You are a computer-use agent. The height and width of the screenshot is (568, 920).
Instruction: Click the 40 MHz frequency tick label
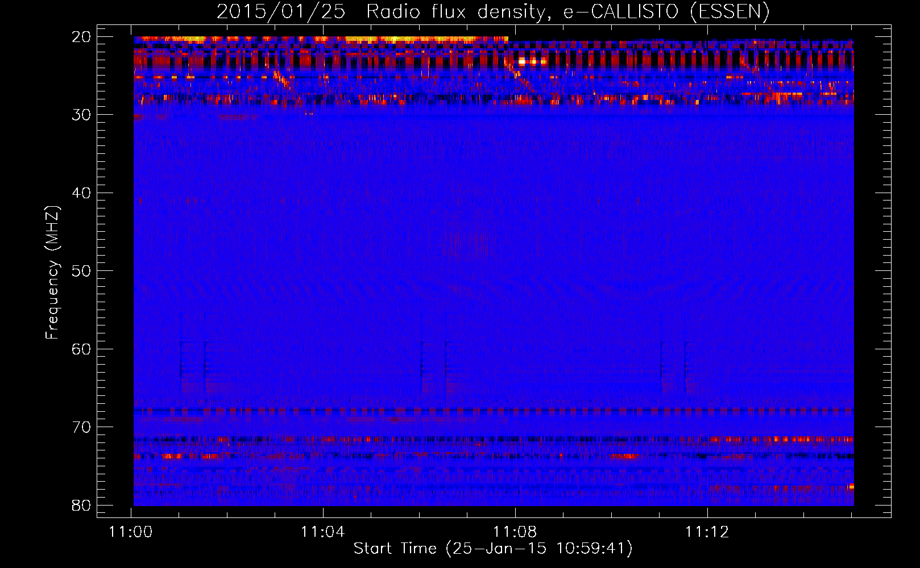(82, 193)
